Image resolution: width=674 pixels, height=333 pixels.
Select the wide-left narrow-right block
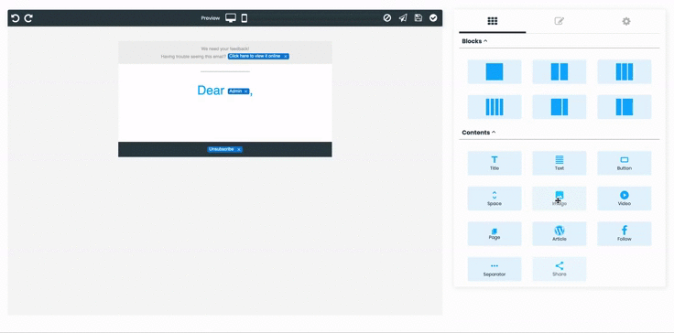pyautogui.click(x=560, y=107)
